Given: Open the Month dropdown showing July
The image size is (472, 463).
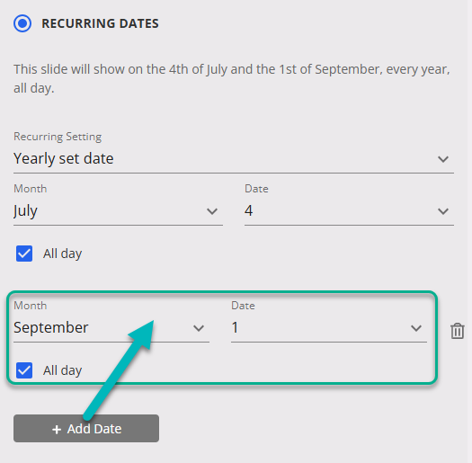Looking at the screenshot, I should click(x=118, y=210).
